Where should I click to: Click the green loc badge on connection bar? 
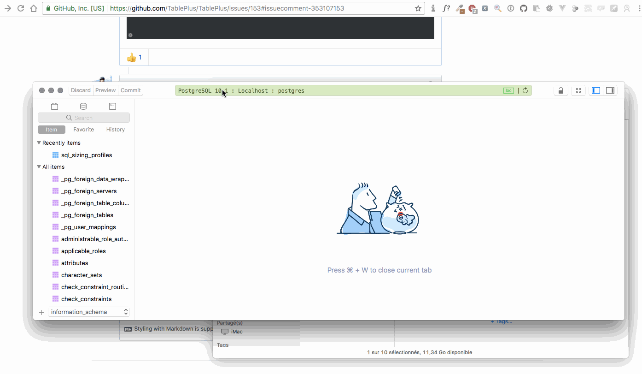(x=508, y=90)
